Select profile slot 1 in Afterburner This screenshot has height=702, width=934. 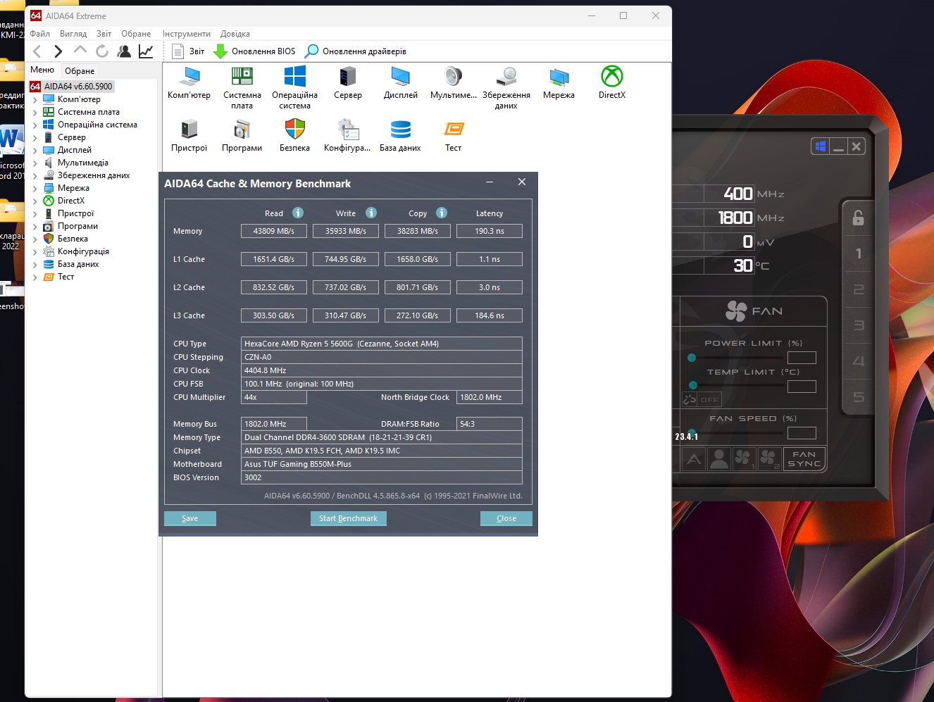(858, 253)
